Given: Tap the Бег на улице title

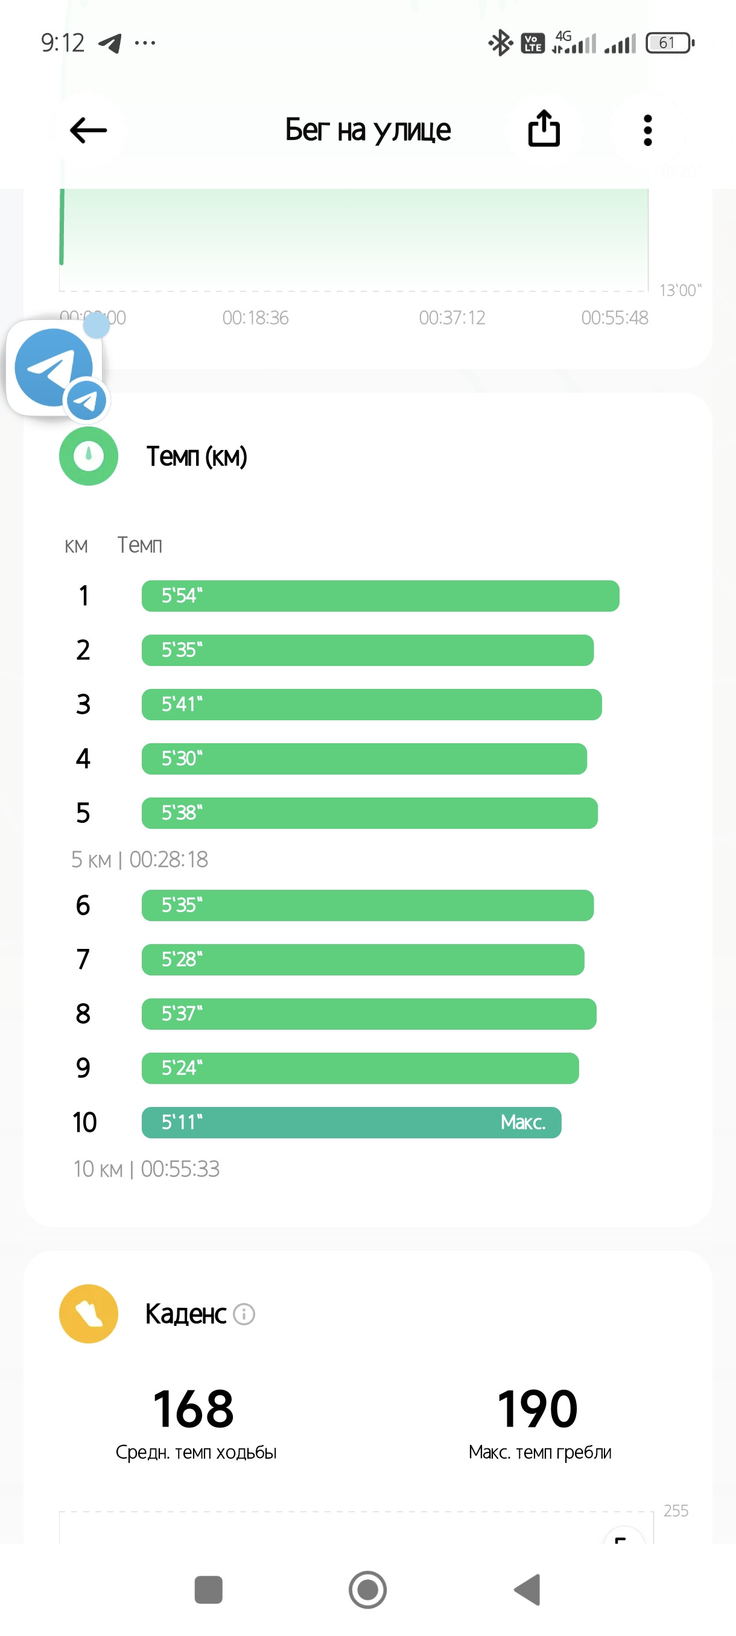Looking at the screenshot, I should (x=367, y=130).
